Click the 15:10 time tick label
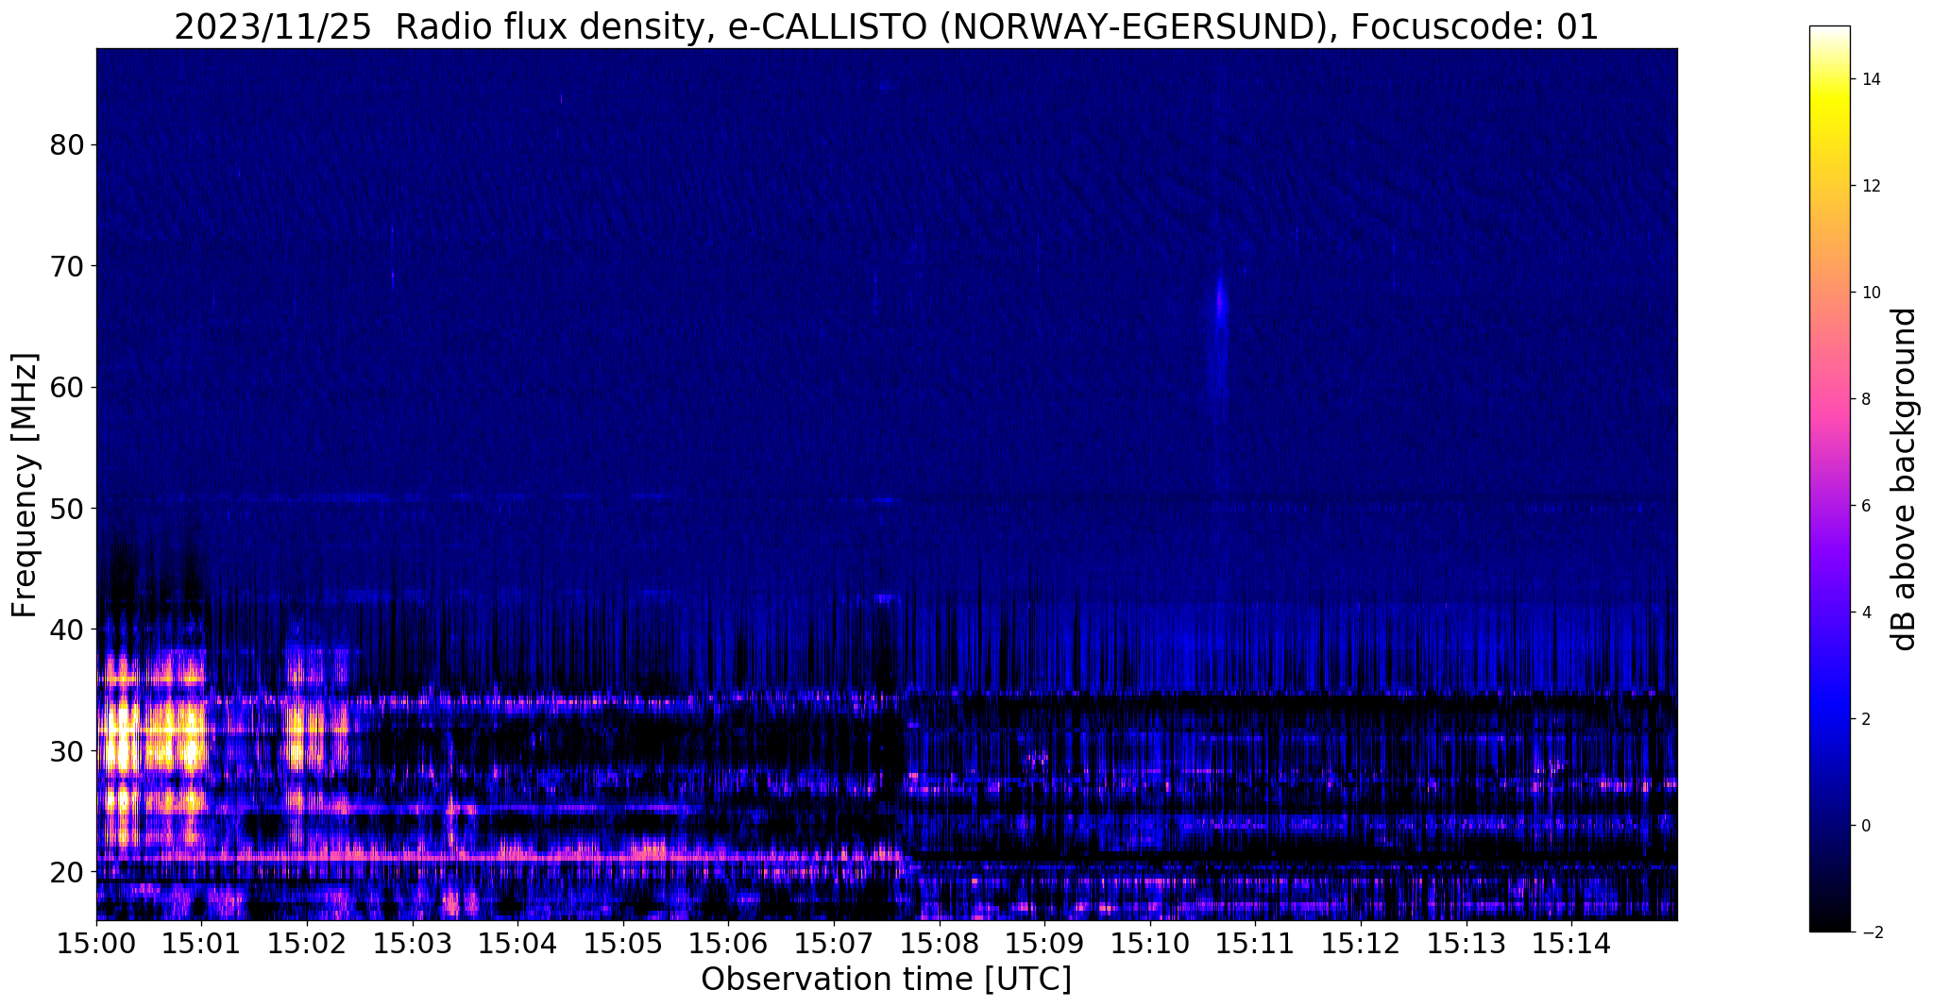The height and width of the screenshot is (1007, 1933). (1150, 943)
